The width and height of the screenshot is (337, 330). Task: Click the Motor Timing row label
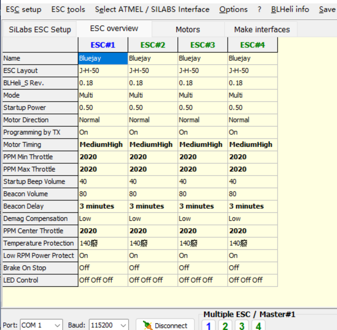40,145
